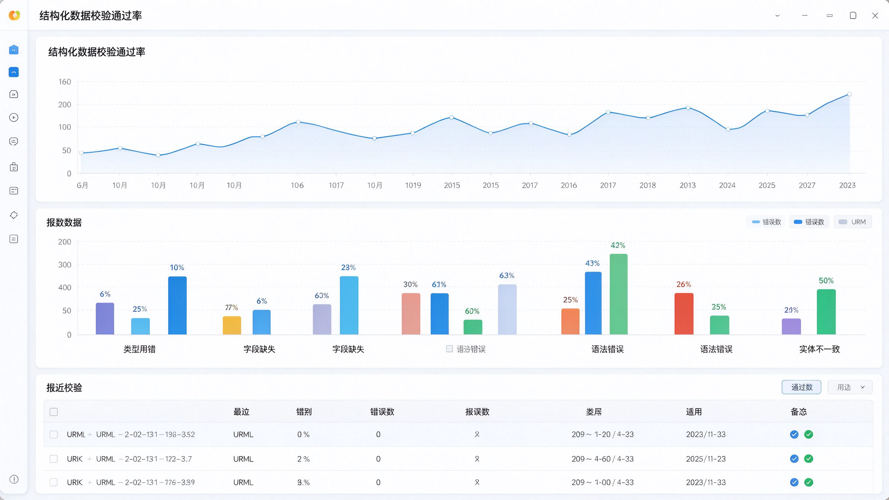The height and width of the screenshot is (500, 889).
Task: Check the row ending 122-3.7
Action: (x=53, y=459)
